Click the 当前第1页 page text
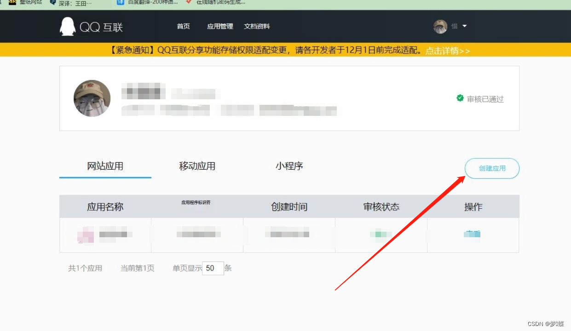 click(x=138, y=268)
